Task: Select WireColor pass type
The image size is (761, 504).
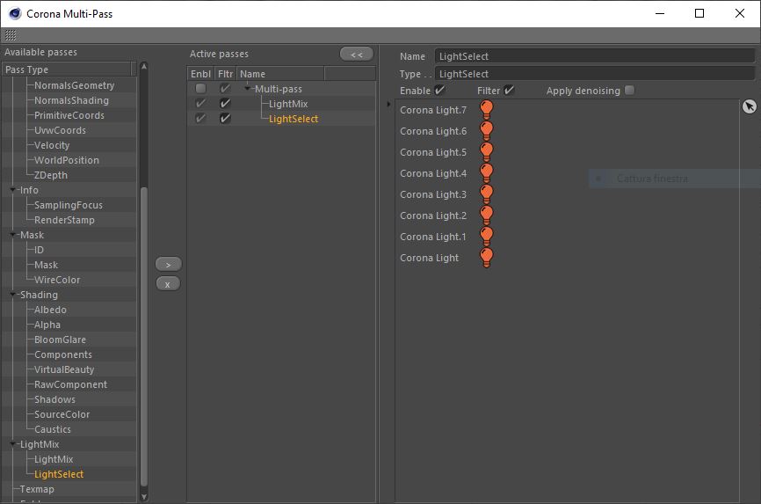Action: pos(57,280)
